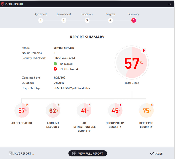Screen dimensions: 175x159
Task: Click Save Report button
Action: (x=21, y=153)
